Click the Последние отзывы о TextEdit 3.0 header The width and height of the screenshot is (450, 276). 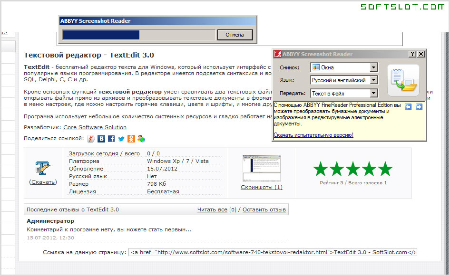[x=73, y=209]
